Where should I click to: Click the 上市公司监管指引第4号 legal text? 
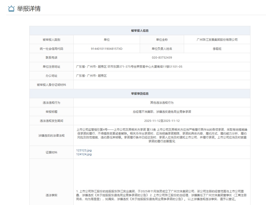point(162,136)
